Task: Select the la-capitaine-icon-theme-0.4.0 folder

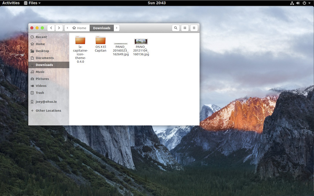Action: [x=80, y=41]
